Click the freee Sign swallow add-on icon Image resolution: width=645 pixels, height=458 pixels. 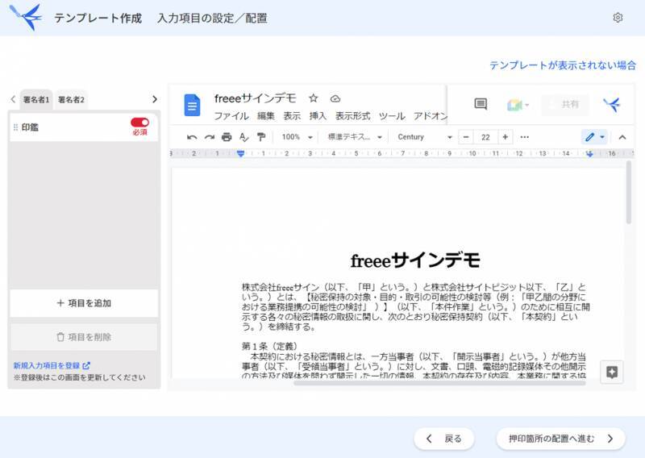click(x=611, y=104)
